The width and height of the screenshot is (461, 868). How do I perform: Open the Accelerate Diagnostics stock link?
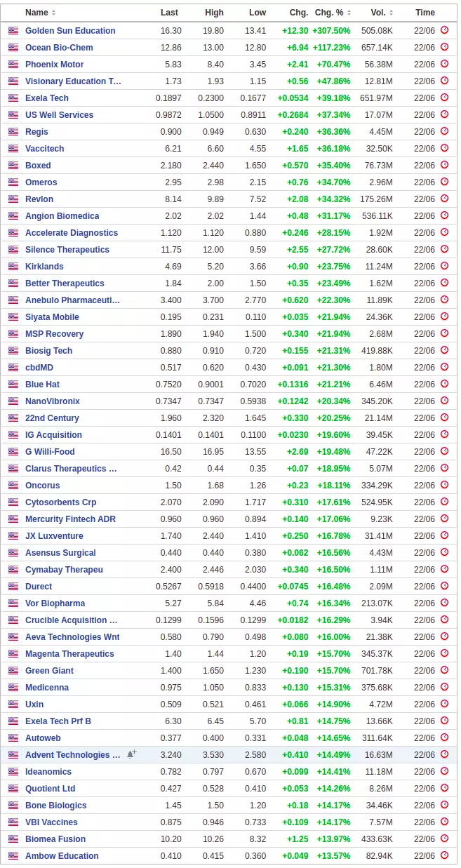point(72,233)
